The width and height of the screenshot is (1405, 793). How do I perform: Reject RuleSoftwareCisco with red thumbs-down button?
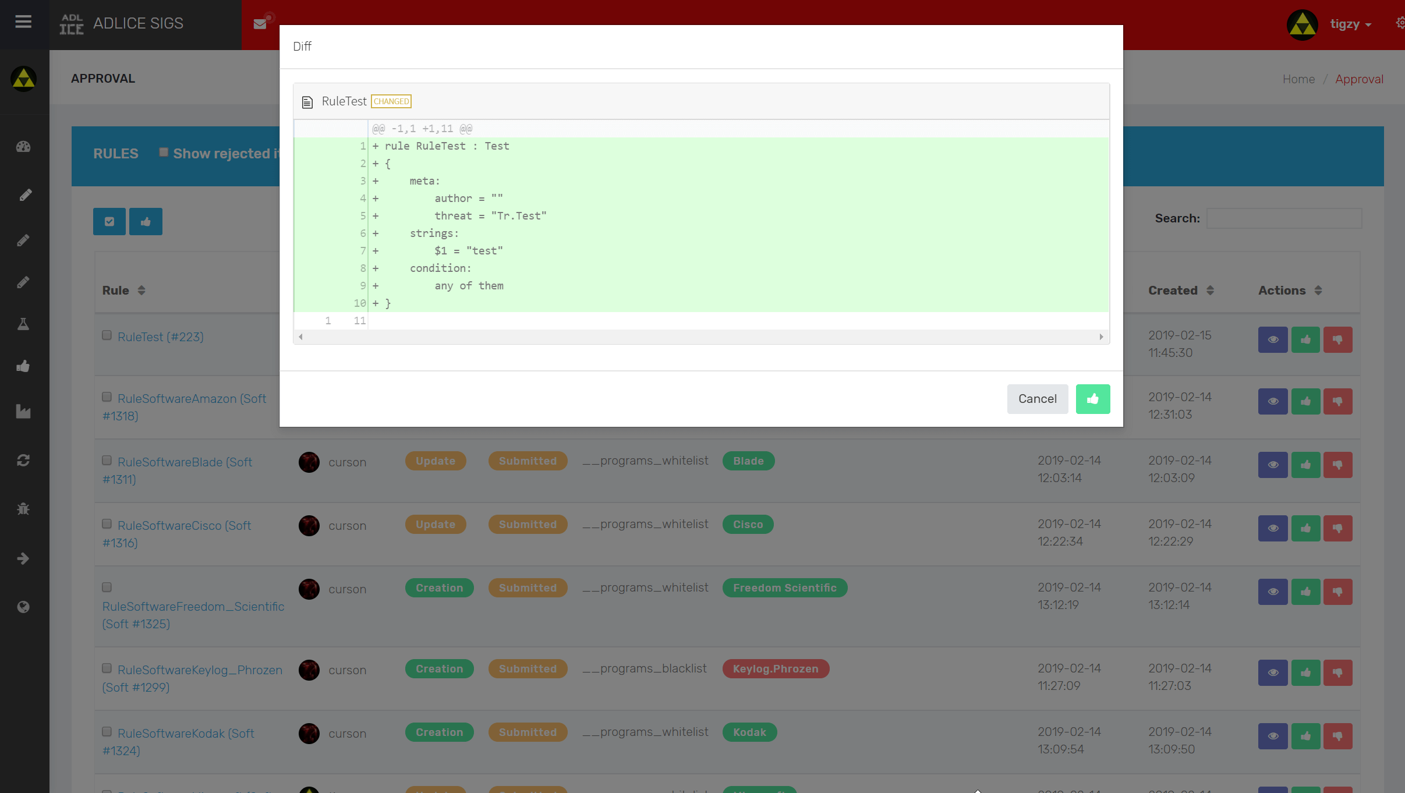pos(1337,528)
